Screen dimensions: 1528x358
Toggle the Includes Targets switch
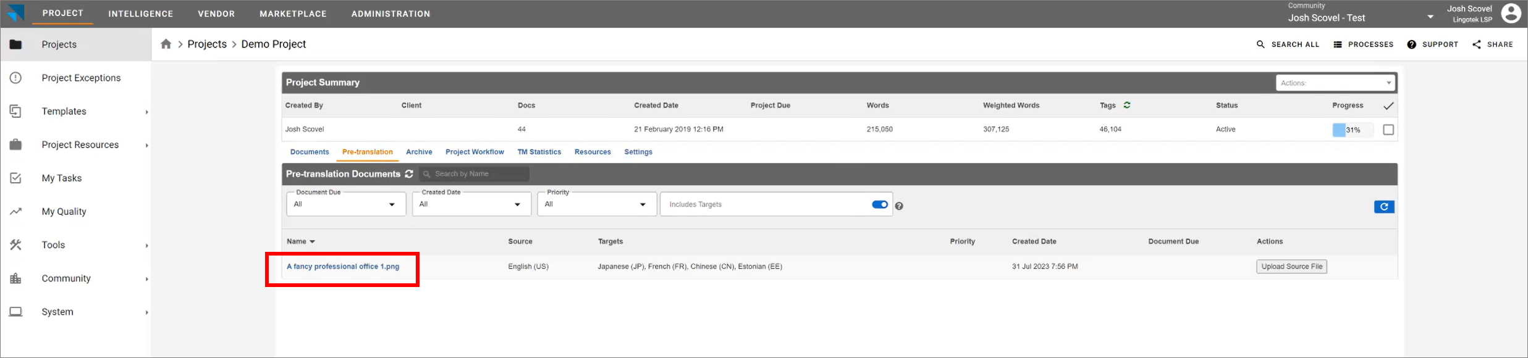pyautogui.click(x=880, y=204)
